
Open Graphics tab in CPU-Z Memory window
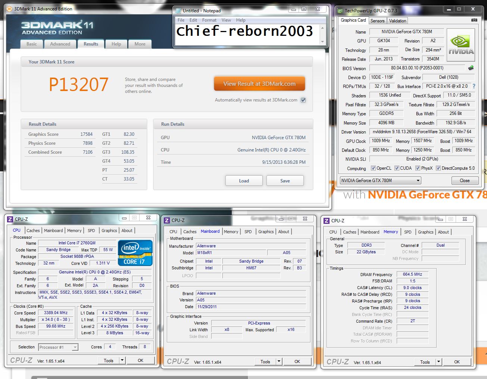[426, 232]
